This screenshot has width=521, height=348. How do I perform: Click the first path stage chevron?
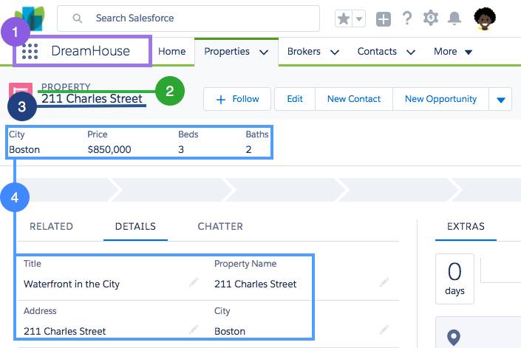click(x=68, y=190)
